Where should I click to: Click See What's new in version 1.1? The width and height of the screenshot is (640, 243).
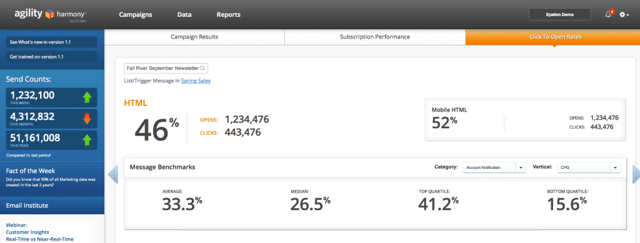click(x=52, y=42)
